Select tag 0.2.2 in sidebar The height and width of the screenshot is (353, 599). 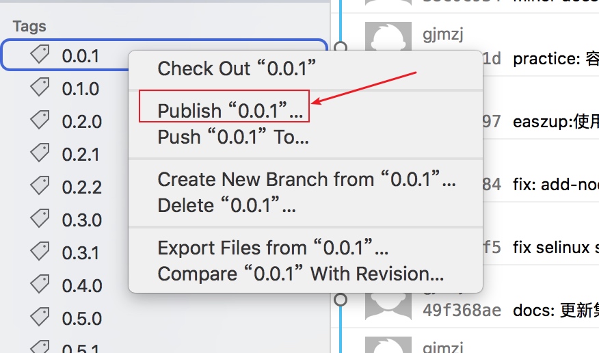(82, 187)
